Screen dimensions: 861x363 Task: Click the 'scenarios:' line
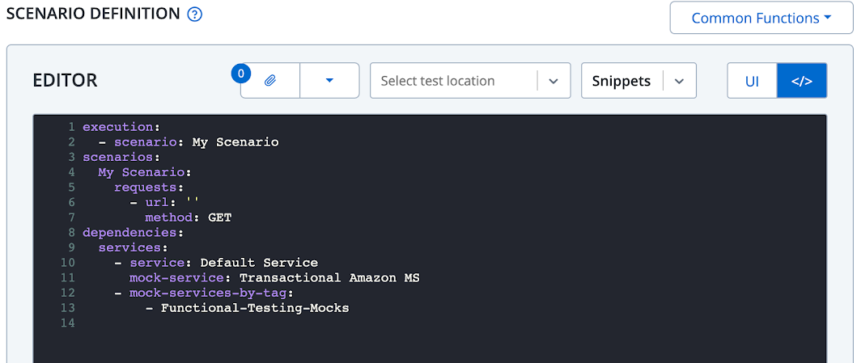click(x=121, y=158)
